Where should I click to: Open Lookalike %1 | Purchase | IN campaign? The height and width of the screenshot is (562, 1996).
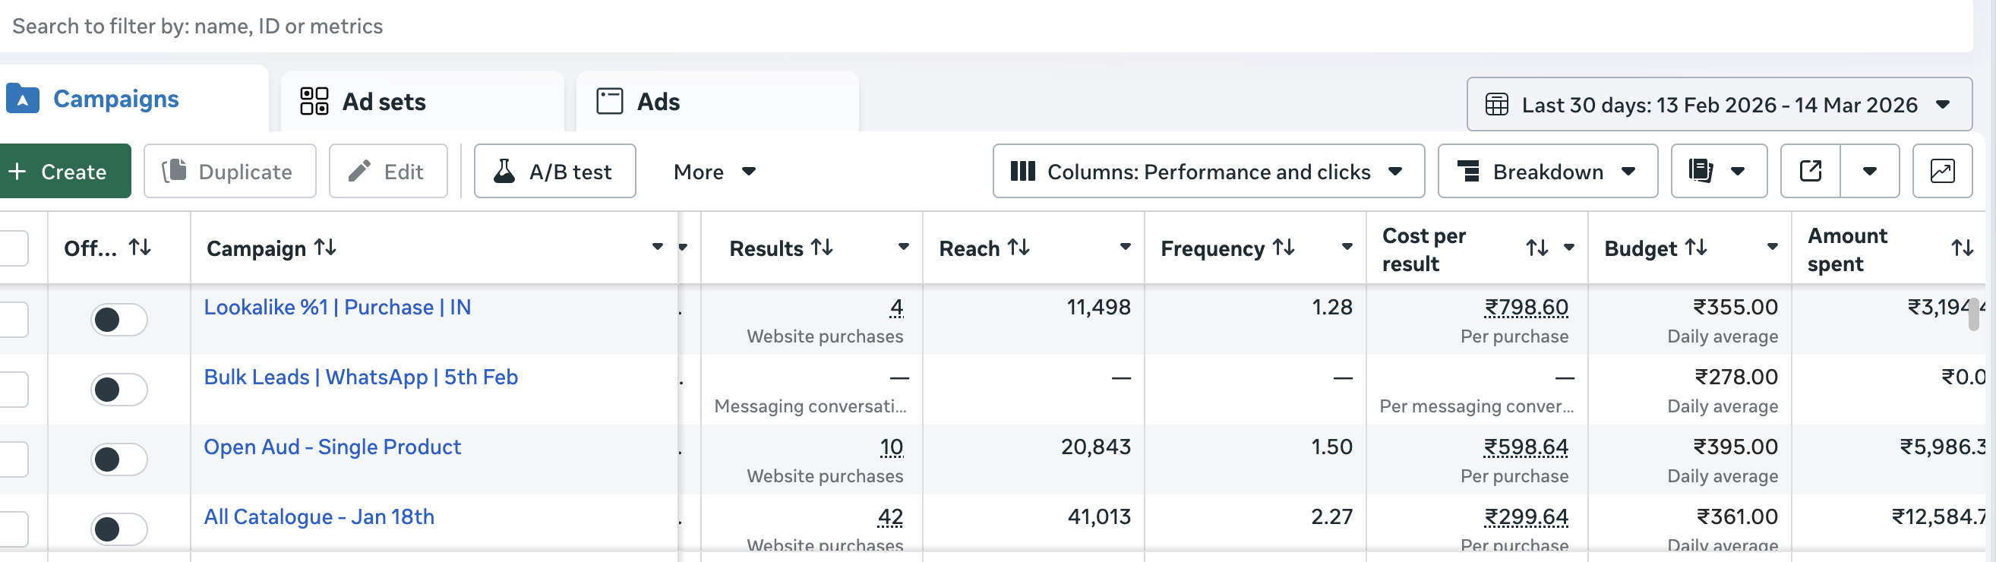tap(337, 307)
